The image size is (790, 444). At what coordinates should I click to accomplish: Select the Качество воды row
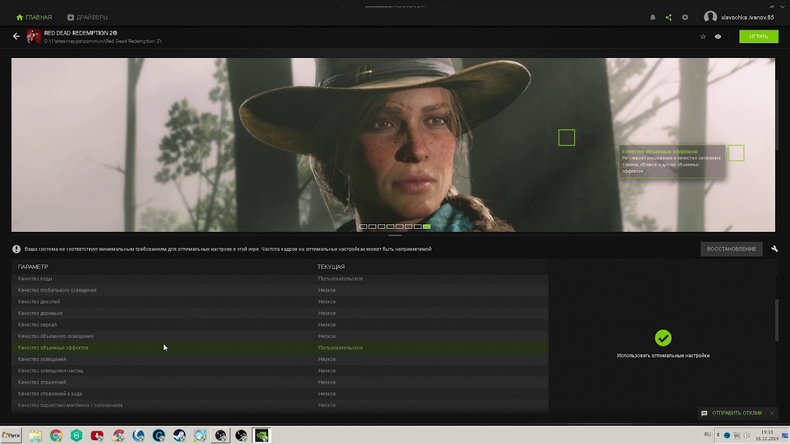pos(280,279)
